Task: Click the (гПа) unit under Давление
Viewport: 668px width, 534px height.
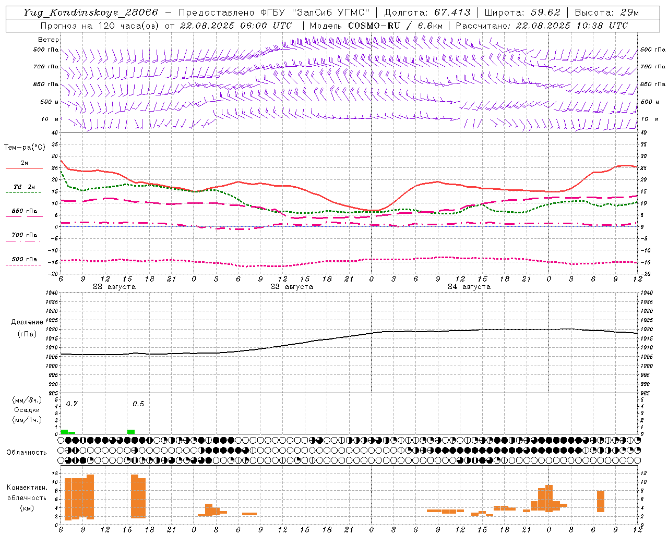Action: click(x=27, y=334)
